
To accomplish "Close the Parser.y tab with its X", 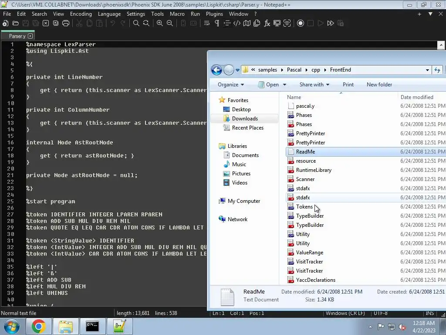I will [30, 36].
